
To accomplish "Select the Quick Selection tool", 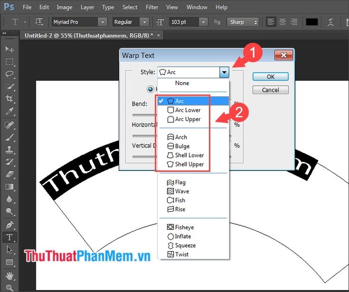I will click(9, 86).
